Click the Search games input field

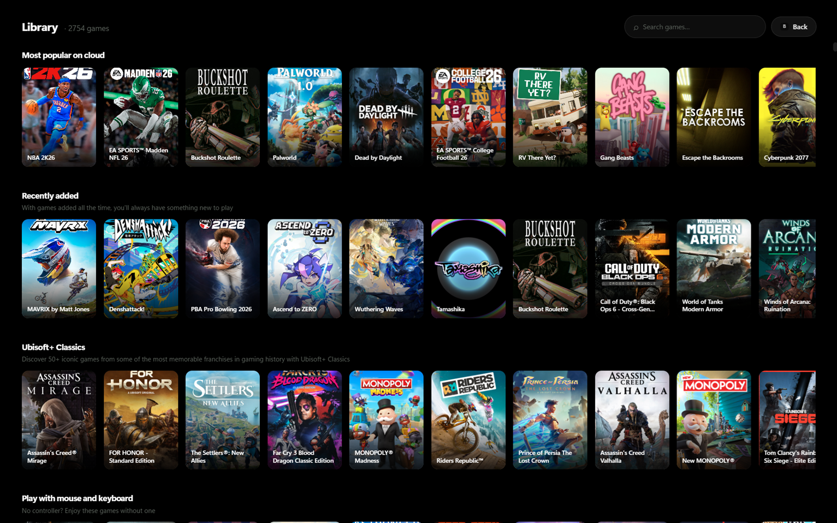pyautogui.click(x=694, y=27)
